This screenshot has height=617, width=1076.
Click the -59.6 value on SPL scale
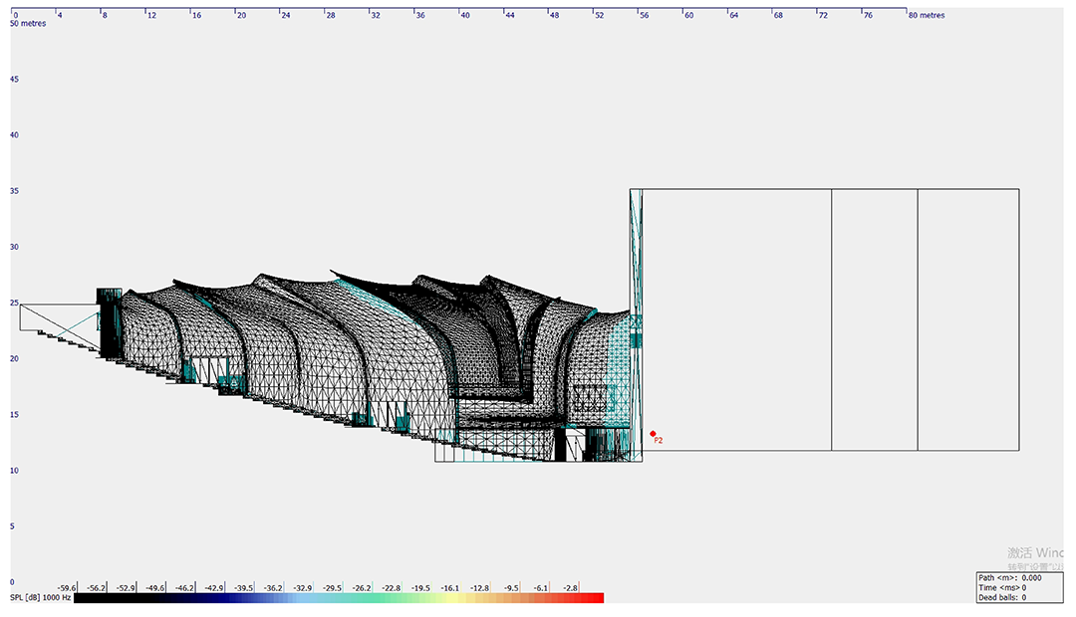(67, 588)
